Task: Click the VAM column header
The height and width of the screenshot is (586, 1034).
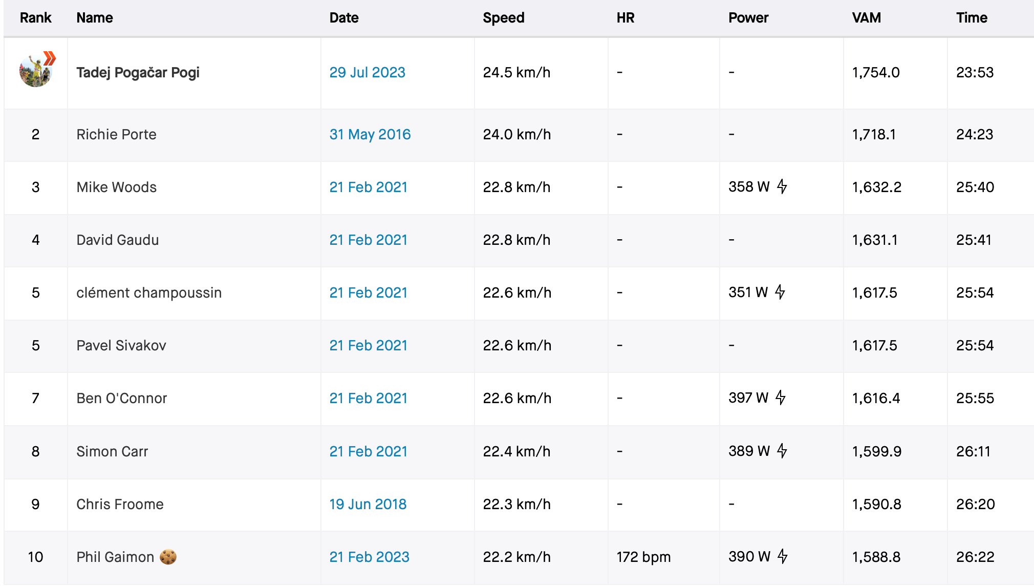Action: 866,18
